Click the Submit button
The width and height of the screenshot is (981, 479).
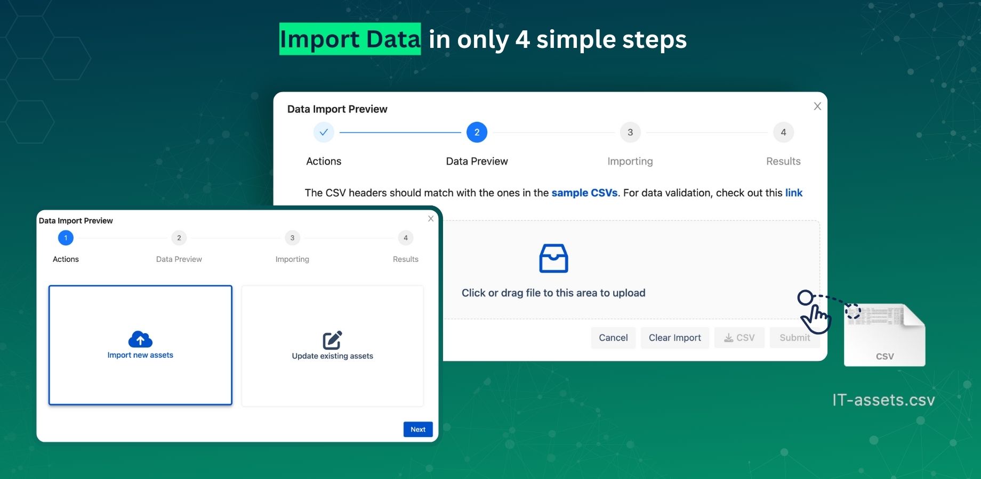point(794,338)
